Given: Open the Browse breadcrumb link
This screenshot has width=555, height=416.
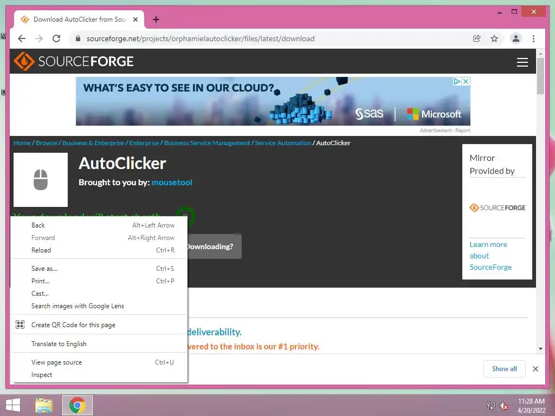Looking at the screenshot, I should coord(47,143).
